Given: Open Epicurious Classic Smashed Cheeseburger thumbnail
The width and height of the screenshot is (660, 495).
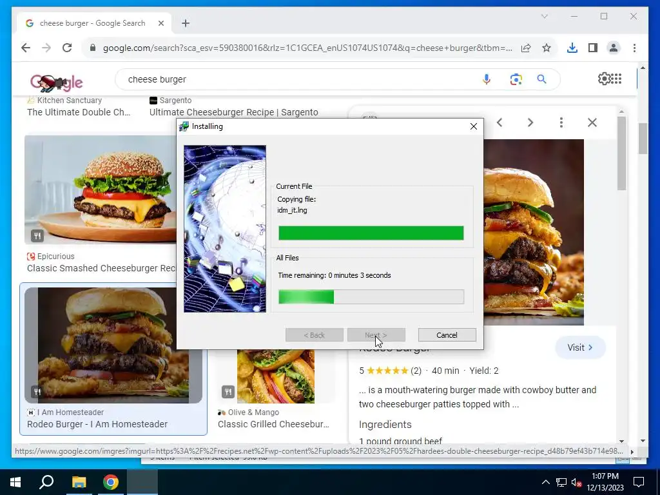Looking at the screenshot, I should pyautogui.click(x=100, y=189).
